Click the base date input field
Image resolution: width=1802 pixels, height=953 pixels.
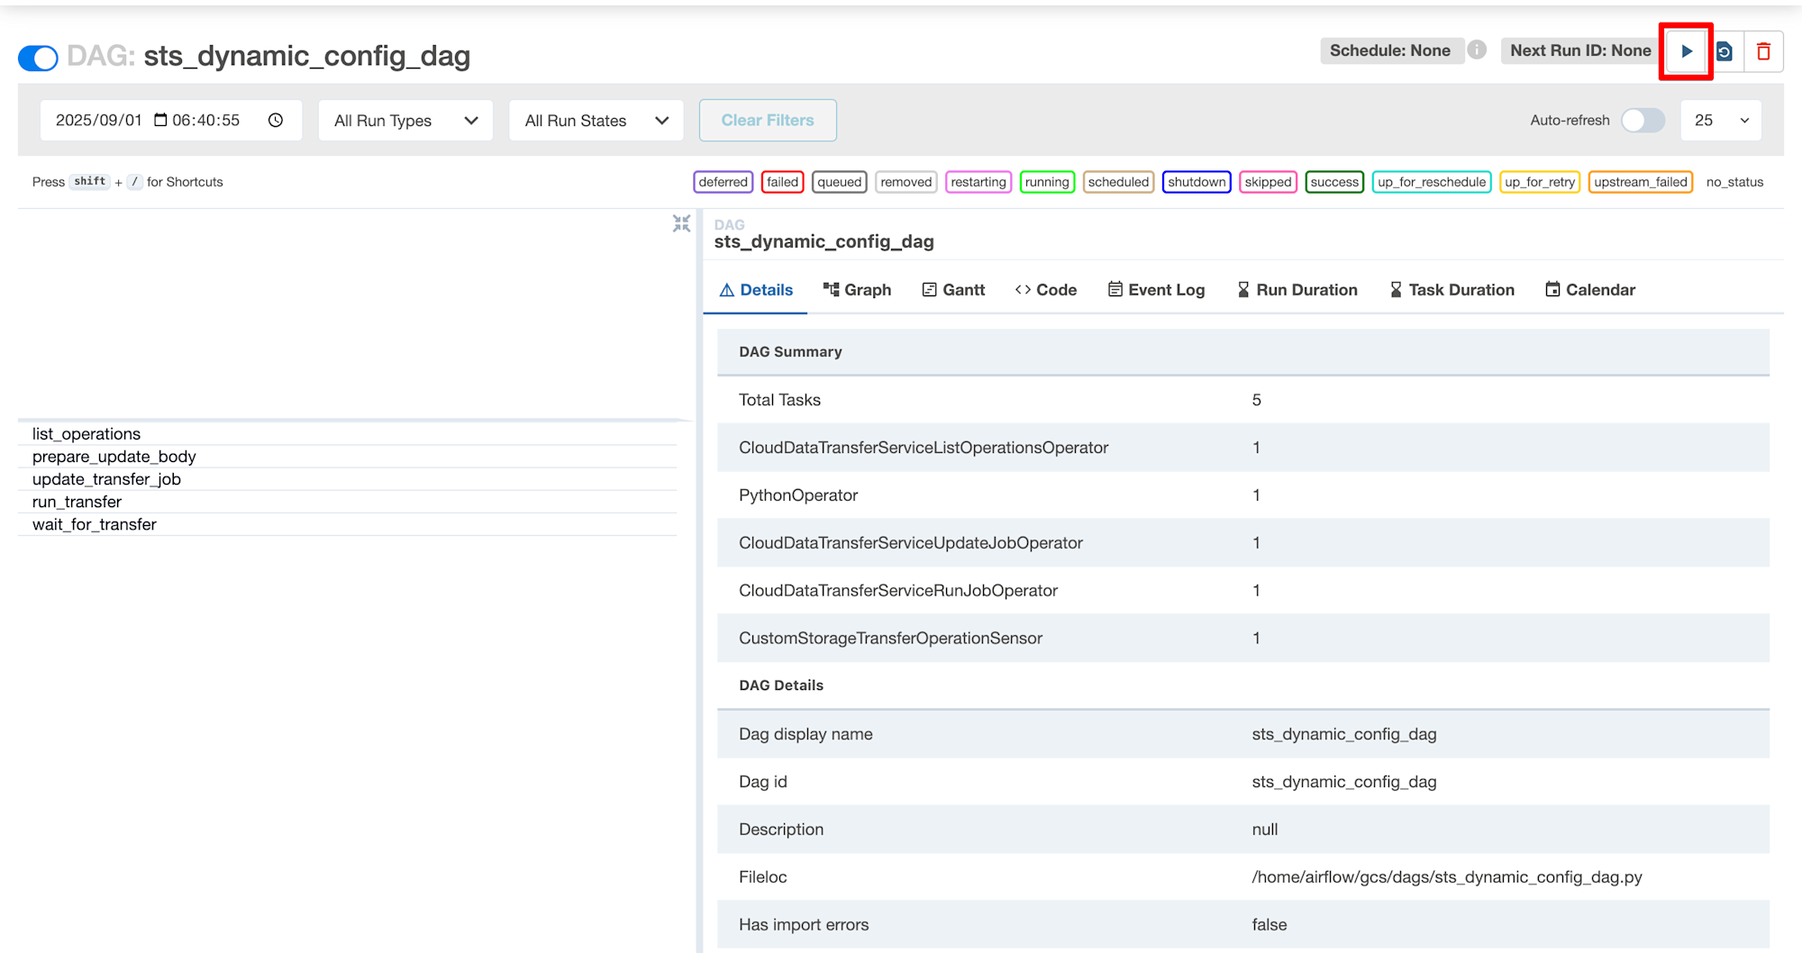click(170, 120)
